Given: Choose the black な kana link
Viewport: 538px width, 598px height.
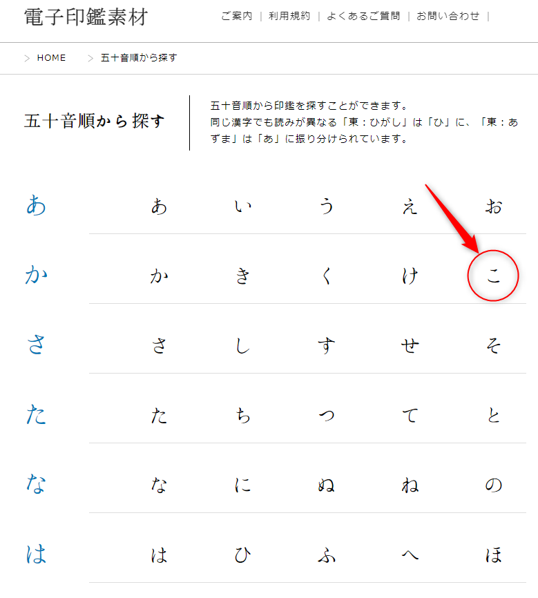Looking at the screenshot, I should click(x=159, y=485).
